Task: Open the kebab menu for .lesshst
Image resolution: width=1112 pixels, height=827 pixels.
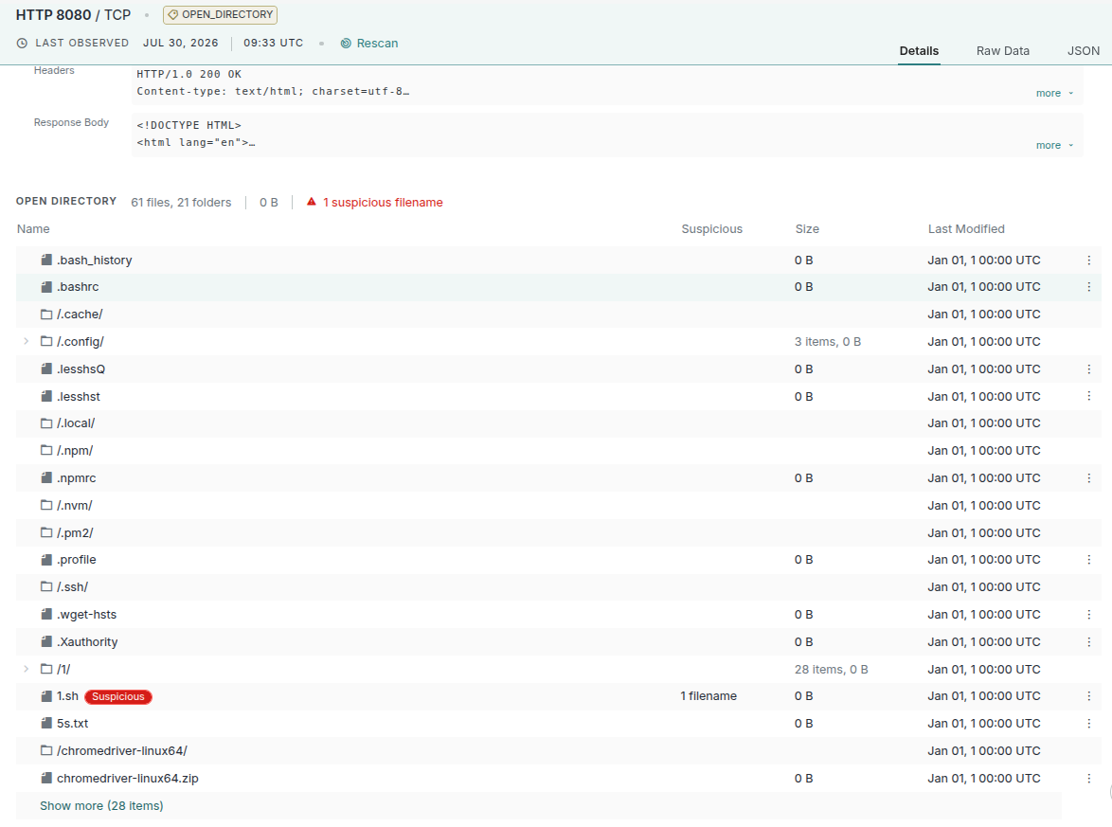Action: [1088, 396]
